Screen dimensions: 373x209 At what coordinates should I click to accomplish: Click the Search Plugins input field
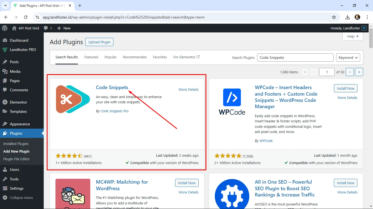tap(295, 57)
